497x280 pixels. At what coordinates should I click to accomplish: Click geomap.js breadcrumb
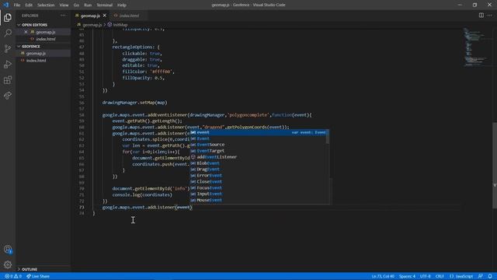(x=92, y=25)
